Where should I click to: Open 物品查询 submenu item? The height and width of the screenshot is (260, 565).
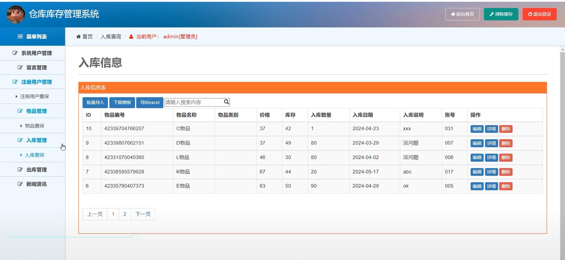tap(32, 126)
